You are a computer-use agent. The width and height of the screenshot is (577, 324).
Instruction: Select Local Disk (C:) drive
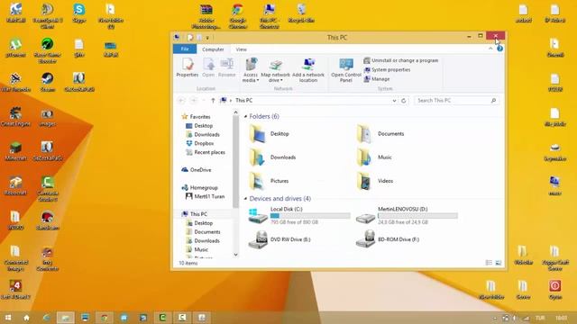coord(299,215)
